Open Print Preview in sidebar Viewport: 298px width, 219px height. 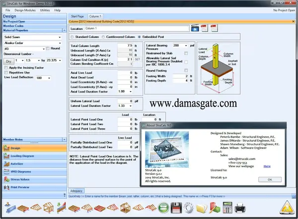(x=35, y=187)
